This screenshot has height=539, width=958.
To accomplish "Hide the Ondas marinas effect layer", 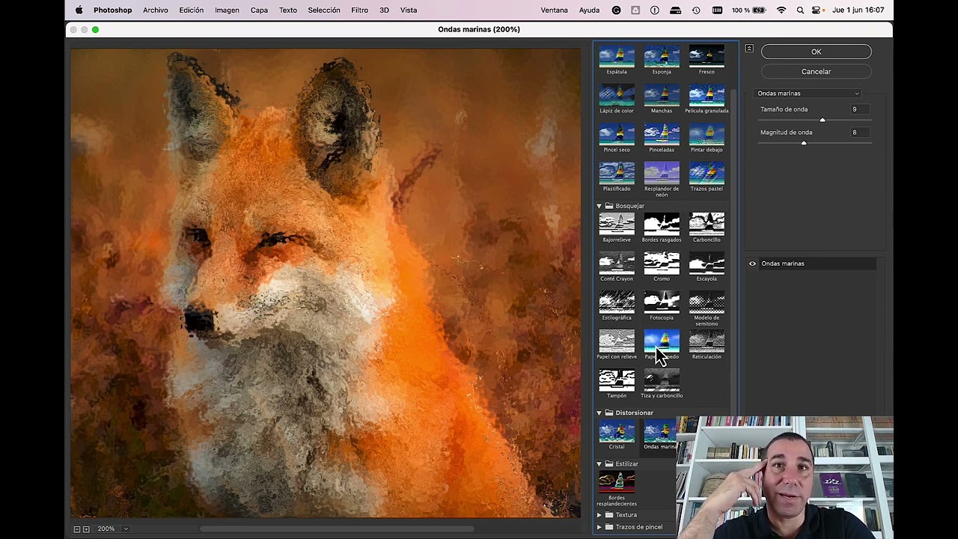I will click(x=752, y=264).
